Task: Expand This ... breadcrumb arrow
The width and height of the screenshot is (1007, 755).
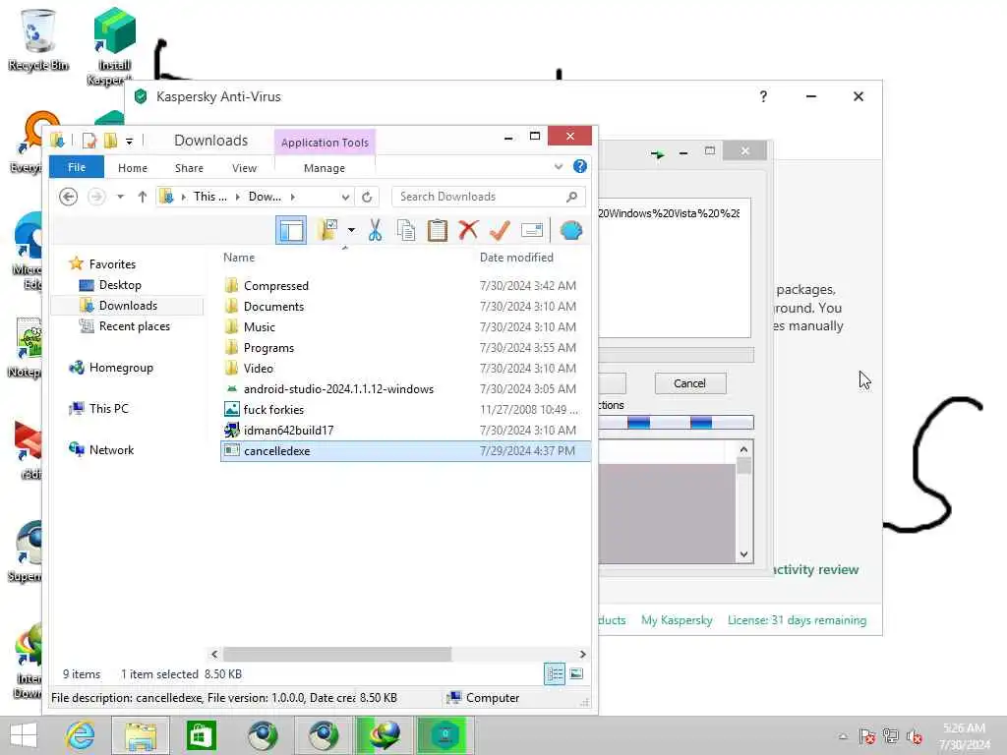Action: pyautogui.click(x=238, y=197)
